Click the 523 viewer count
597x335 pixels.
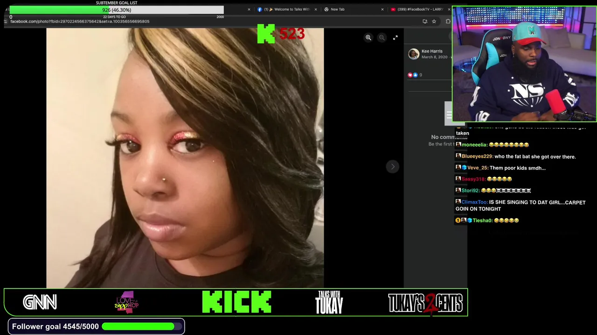(292, 34)
